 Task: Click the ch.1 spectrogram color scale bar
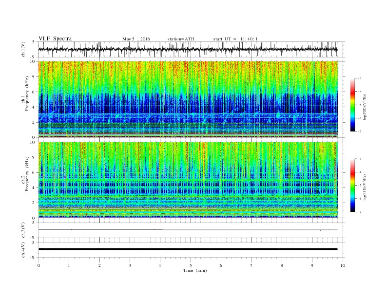[x=353, y=105]
